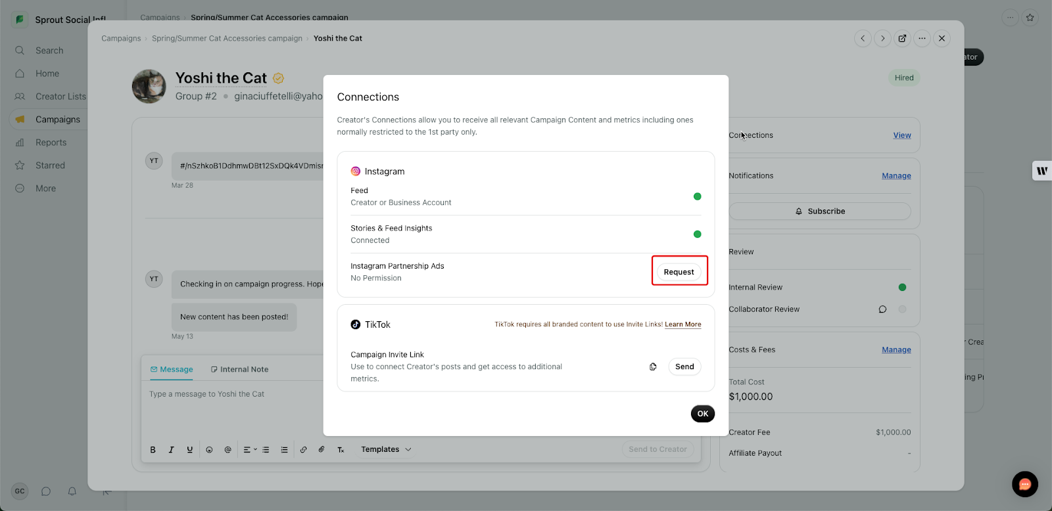Click Manage link for Costs & Fees
Viewport: 1052px width, 511px height.
coord(896,349)
